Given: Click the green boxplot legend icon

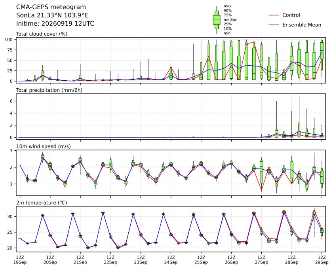Looking at the screenshot, I should pyautogui.click(x=217, y=20).
